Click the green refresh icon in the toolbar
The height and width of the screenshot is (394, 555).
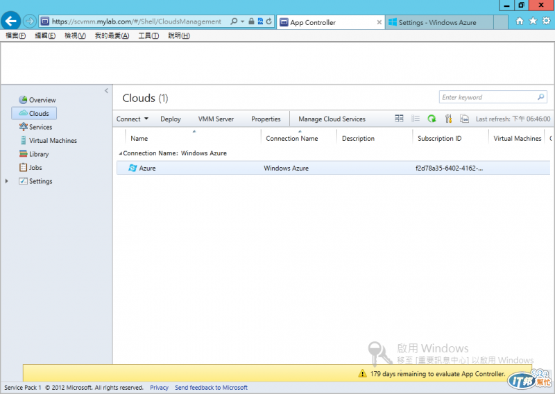pos(432,119)
